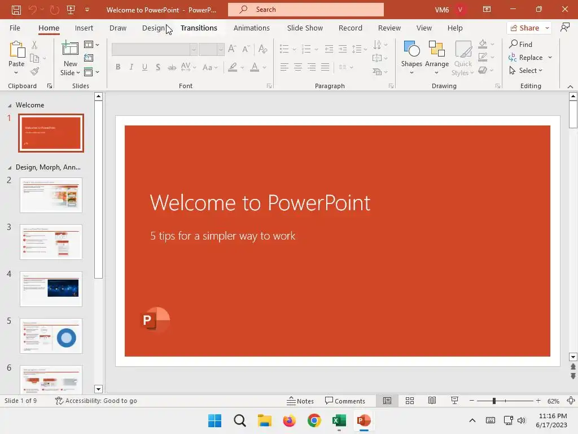Click the zoom slider handle

point(494,401)
